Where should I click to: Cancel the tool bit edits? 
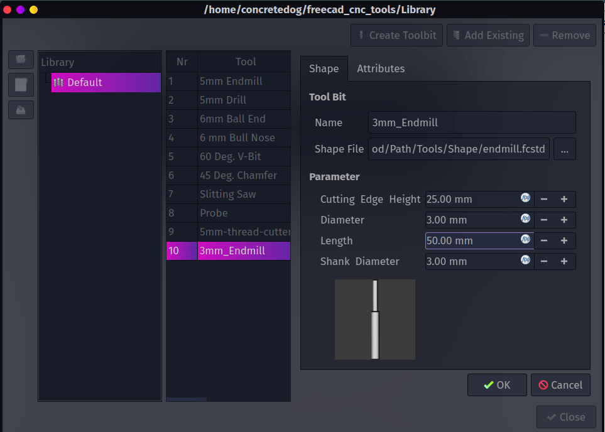coord(560,385)
